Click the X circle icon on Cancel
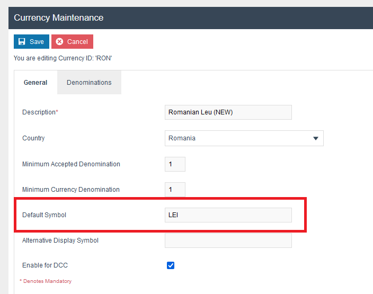This screenshot has height=294, width=373. [x=59, y=42]
